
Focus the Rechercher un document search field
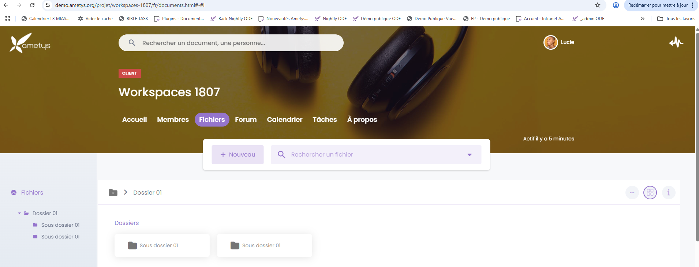tap(231, 43)
